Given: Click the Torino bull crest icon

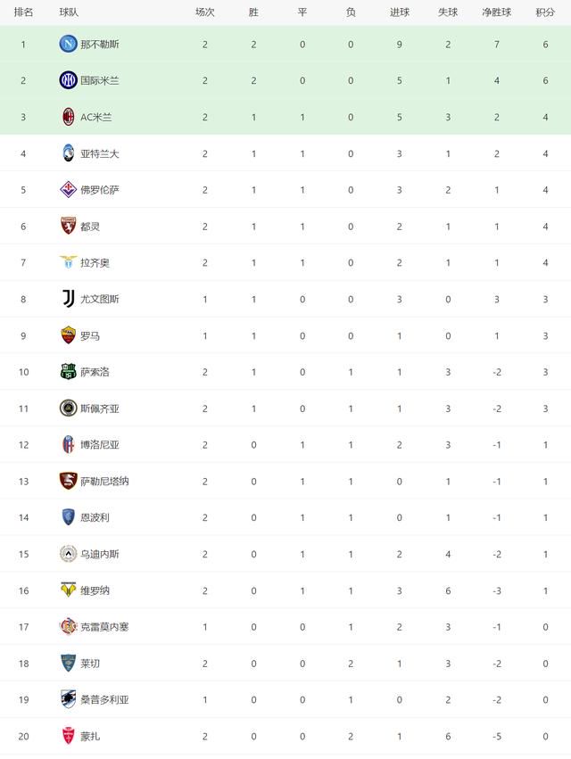Looking at the screenshot, I should (69, 226).
